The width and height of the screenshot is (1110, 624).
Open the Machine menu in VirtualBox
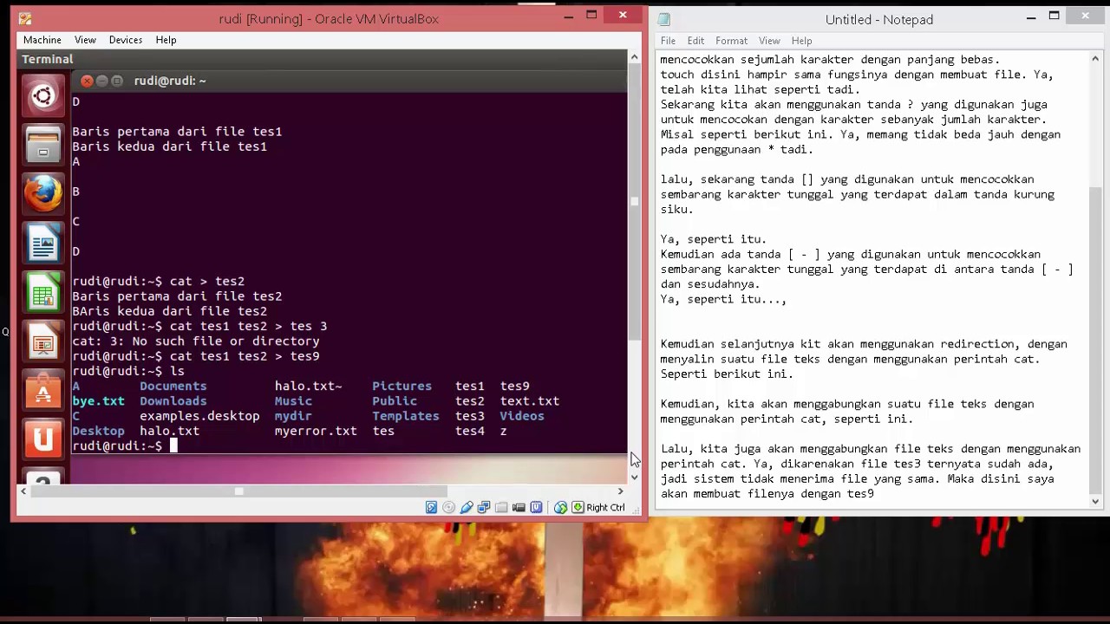pyautogui.click(x=42, y=40)
